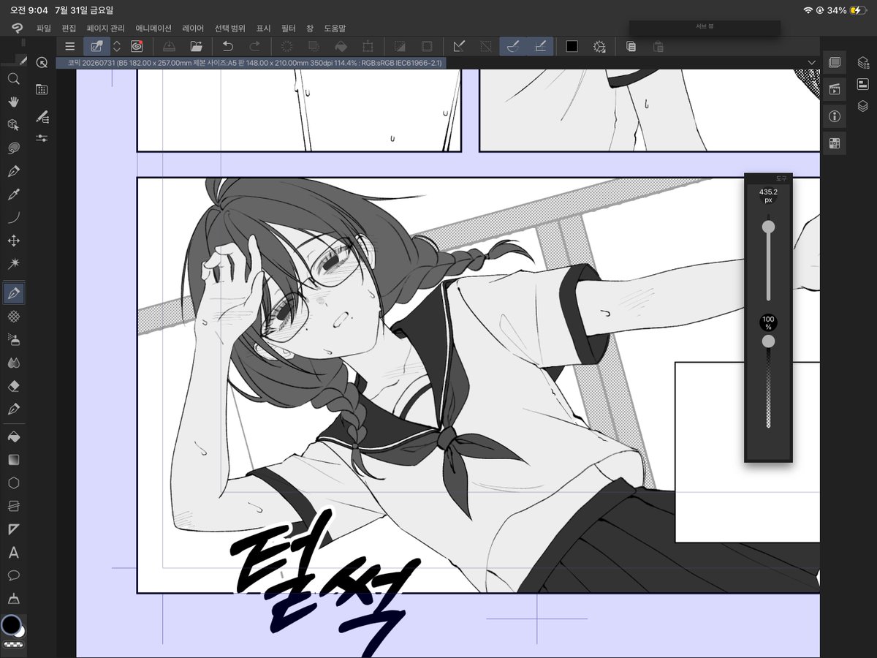Open the Material grid panel icon
Image resolution: width=877 pixels, height=658 pixels.
coord(835,143)
